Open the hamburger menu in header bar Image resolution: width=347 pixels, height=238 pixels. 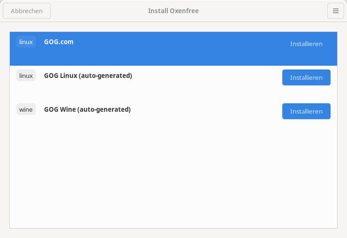tap(335, 11)
